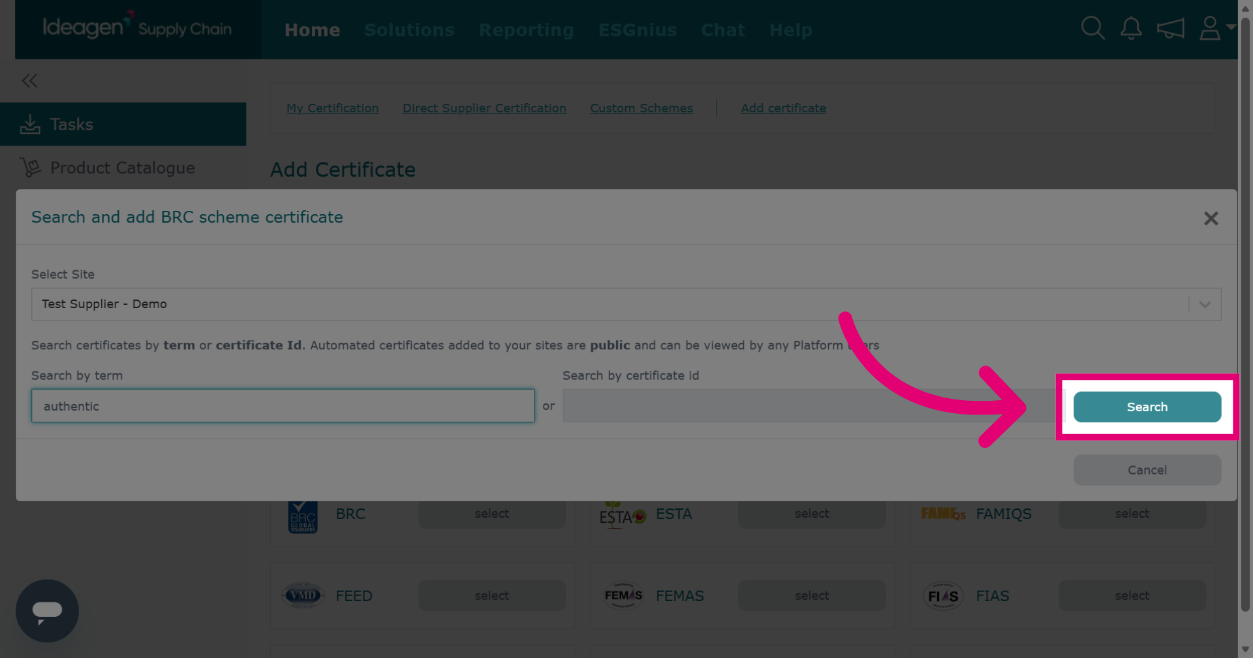Viewport: 1253px width, 658px height.
Task: Open the notifications bell
Action: (x=1131, y=28)
